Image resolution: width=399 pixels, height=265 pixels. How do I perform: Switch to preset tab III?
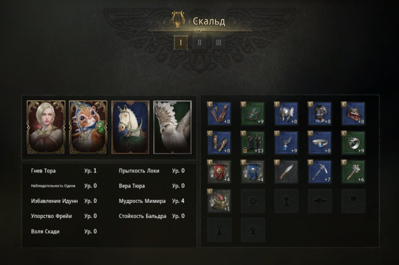(x=219, y=43)
